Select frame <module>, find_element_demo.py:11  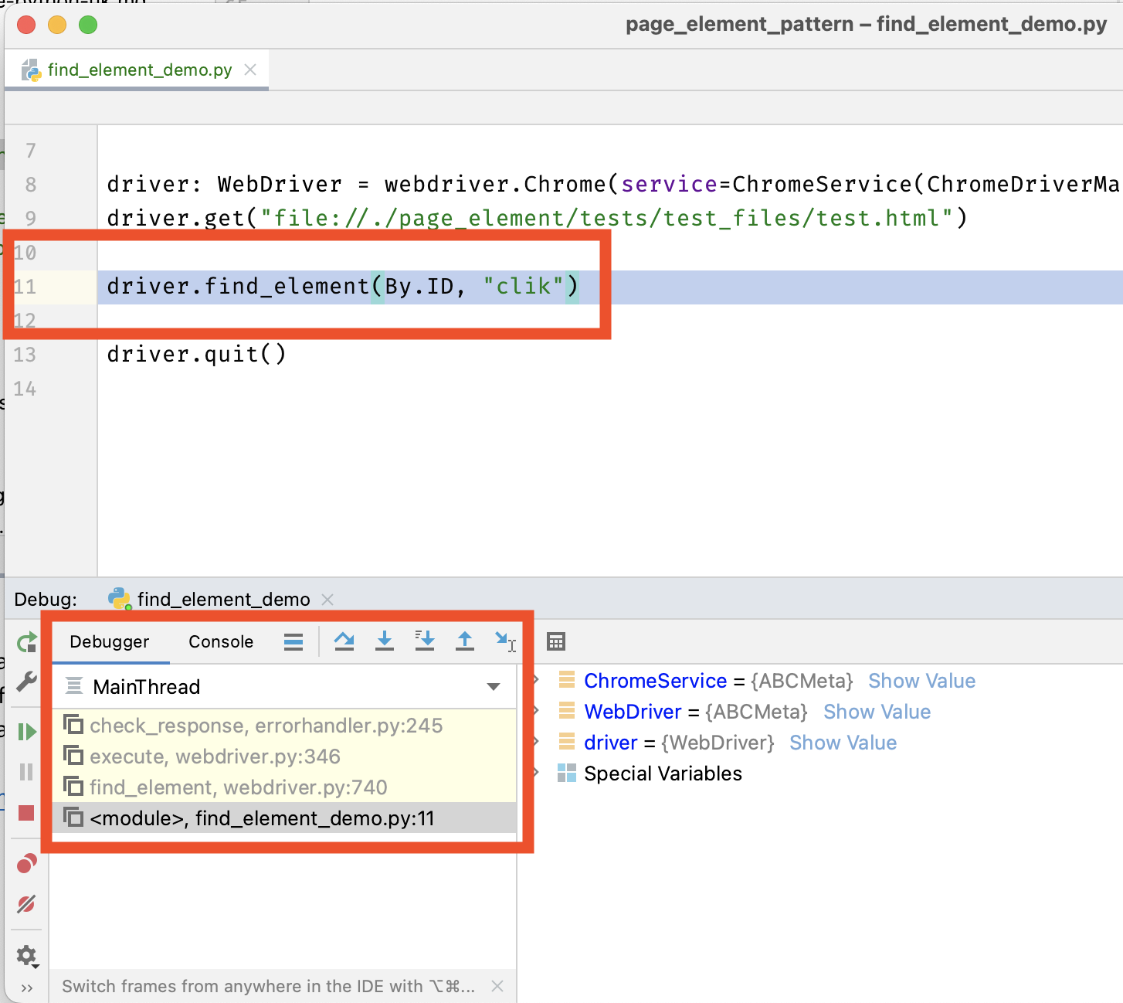[284, 818]
